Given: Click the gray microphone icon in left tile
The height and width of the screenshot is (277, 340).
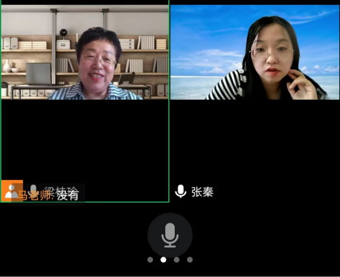Looking at the screenshot, I should [33, 189].
